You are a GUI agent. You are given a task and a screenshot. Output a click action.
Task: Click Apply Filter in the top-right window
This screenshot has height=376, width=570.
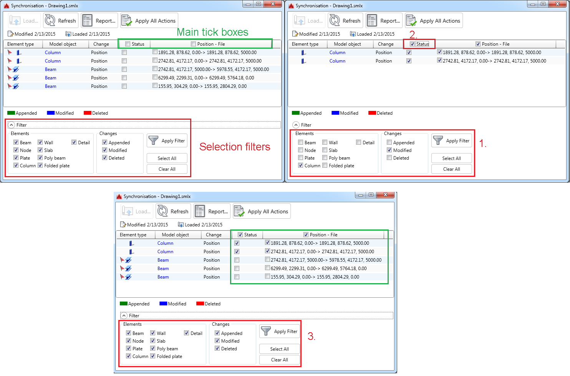click(452, 141)
